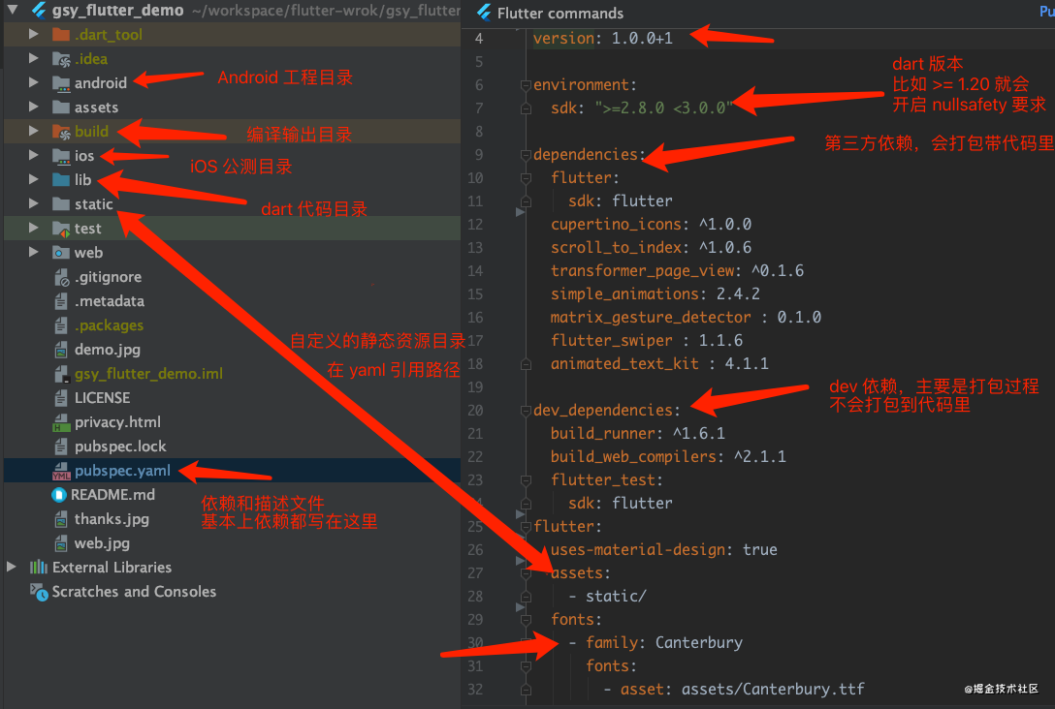Click the Flutter commands bar logo icon
This screenshot has width=1055, height=709.
(x=485, y=13)
